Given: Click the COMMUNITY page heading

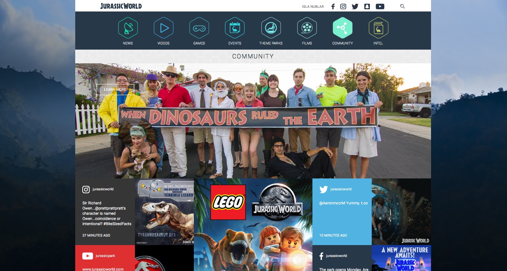Looking at the screenshot, I should pos(253,56).
